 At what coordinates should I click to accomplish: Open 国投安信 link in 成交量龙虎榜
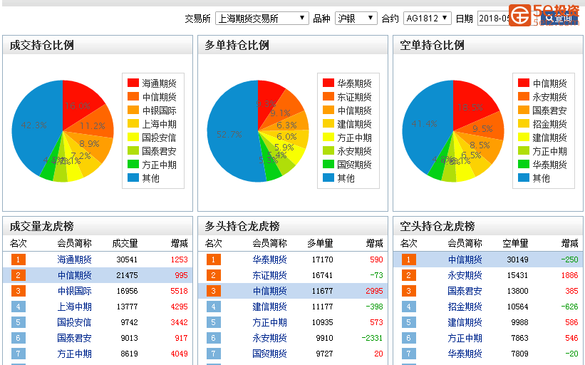(x=74, y=322)
